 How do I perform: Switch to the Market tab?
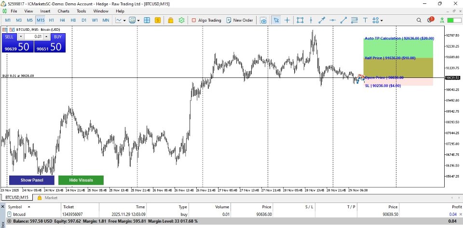[x=48, y=198]
